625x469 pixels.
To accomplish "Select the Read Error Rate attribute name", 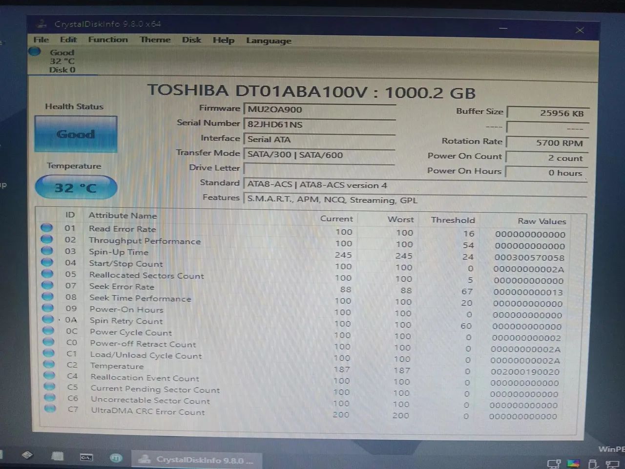I will tap(123, 229).
